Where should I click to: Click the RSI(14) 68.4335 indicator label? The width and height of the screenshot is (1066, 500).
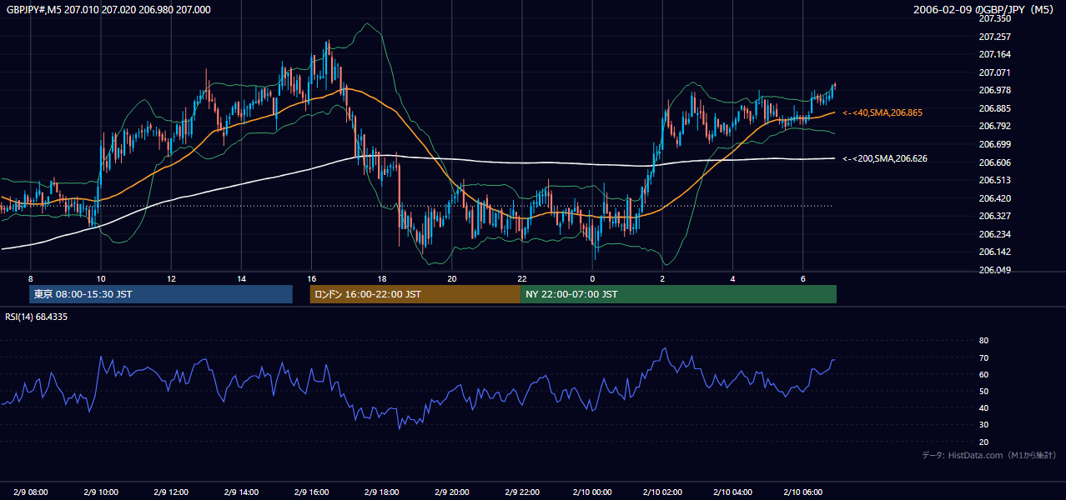coord(37,317)
